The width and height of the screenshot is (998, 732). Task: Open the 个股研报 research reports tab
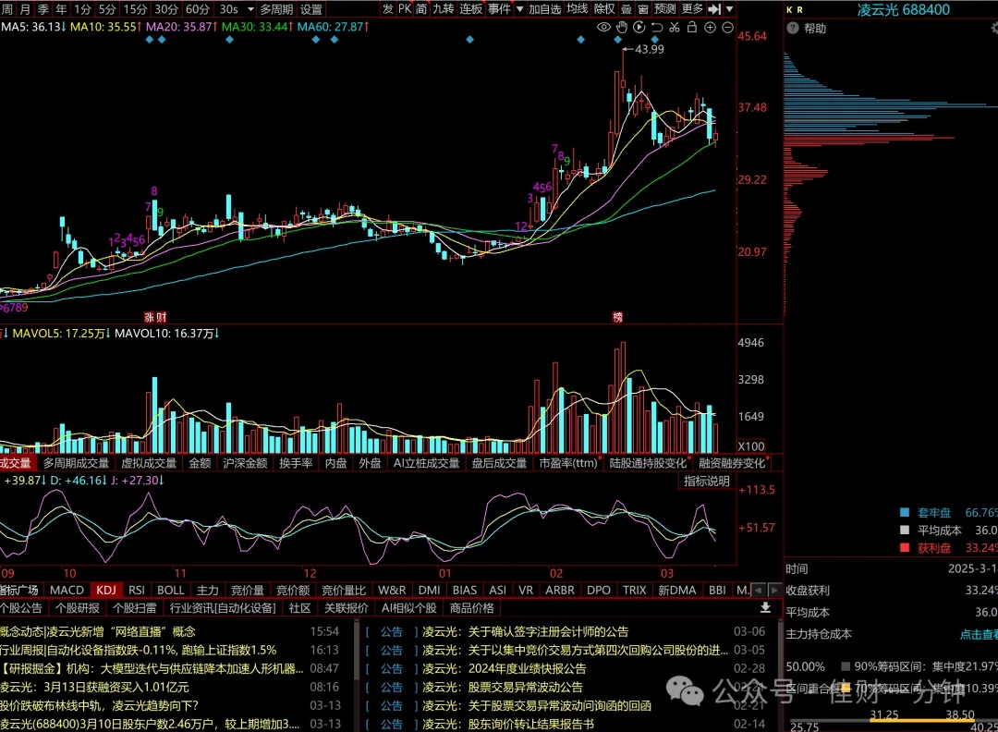pyautogui.click(x=77, y=608)
